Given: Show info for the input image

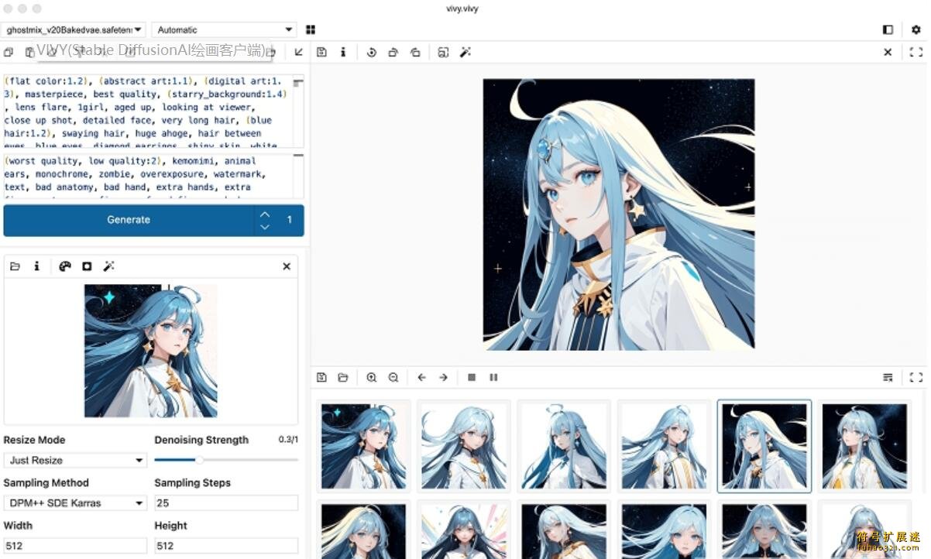Looking at the screenshot, I should click(x=36, y=266).
